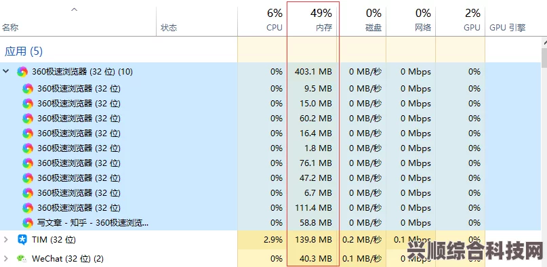Click the WeChat application icon

[x=22, y=259]
